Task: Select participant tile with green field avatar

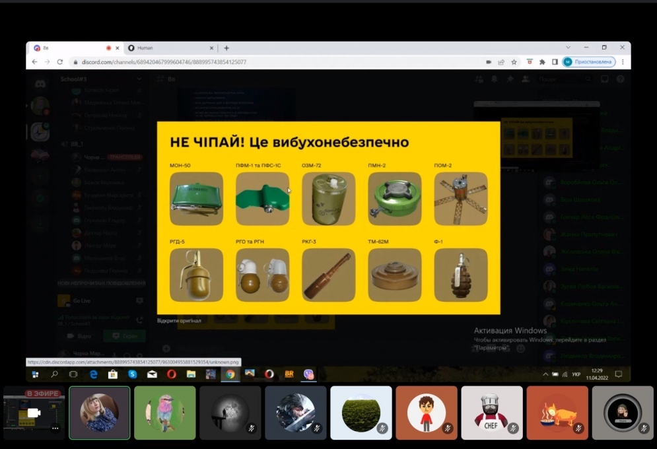Action: 361,413
